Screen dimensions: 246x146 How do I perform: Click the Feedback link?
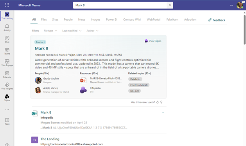(217, 20)
